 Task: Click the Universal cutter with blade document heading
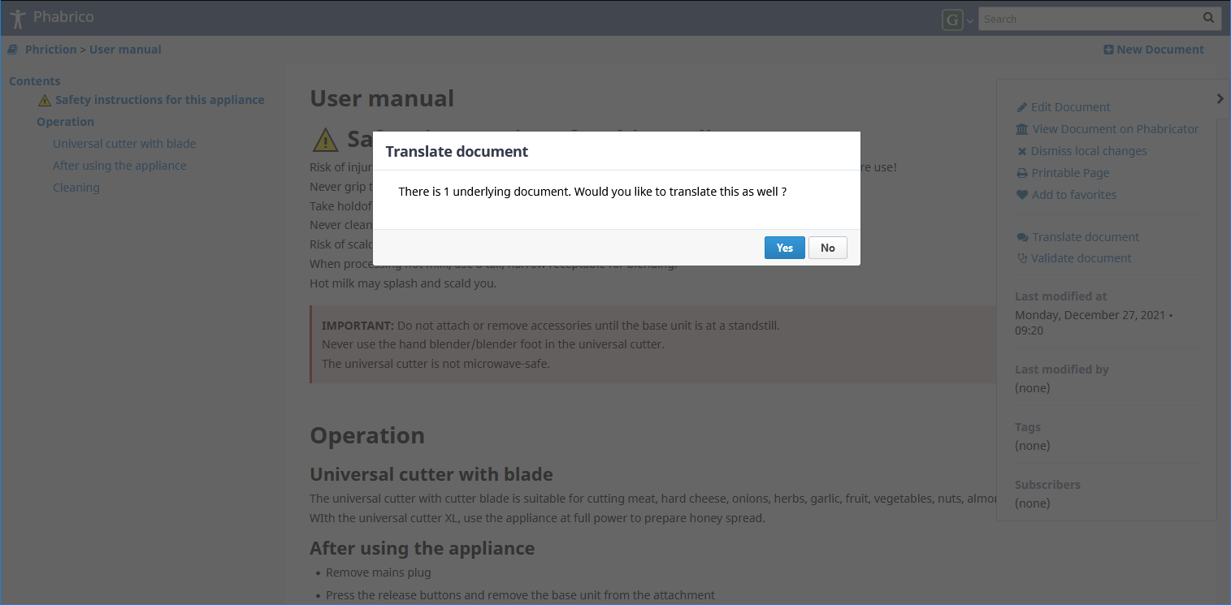pyautogui.click(x=431, y=474)
